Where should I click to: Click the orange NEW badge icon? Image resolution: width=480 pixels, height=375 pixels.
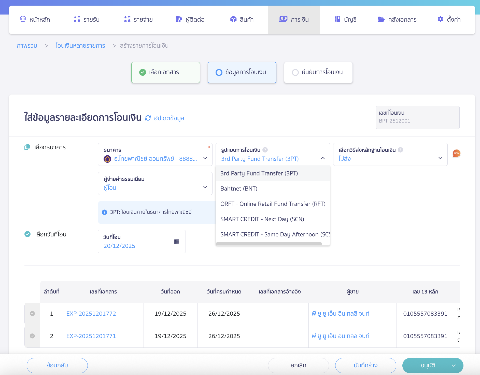[457, 153]
